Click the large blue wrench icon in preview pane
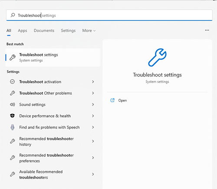Screen dimensions: 217x189 (x=158, y=57)
